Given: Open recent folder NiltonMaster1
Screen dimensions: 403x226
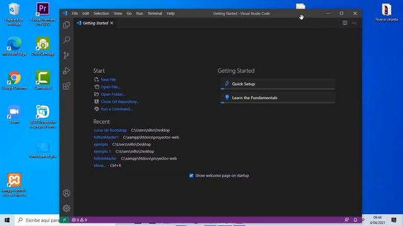Looking at the screenshot, I should pos(106,137).
